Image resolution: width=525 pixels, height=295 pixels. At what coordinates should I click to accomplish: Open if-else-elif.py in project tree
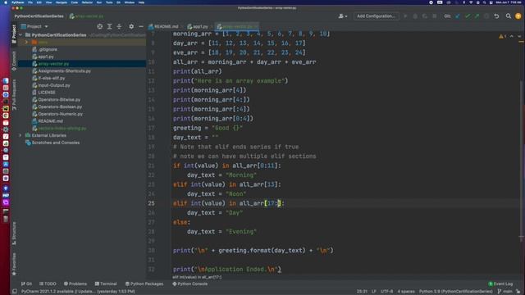(48, 79)
